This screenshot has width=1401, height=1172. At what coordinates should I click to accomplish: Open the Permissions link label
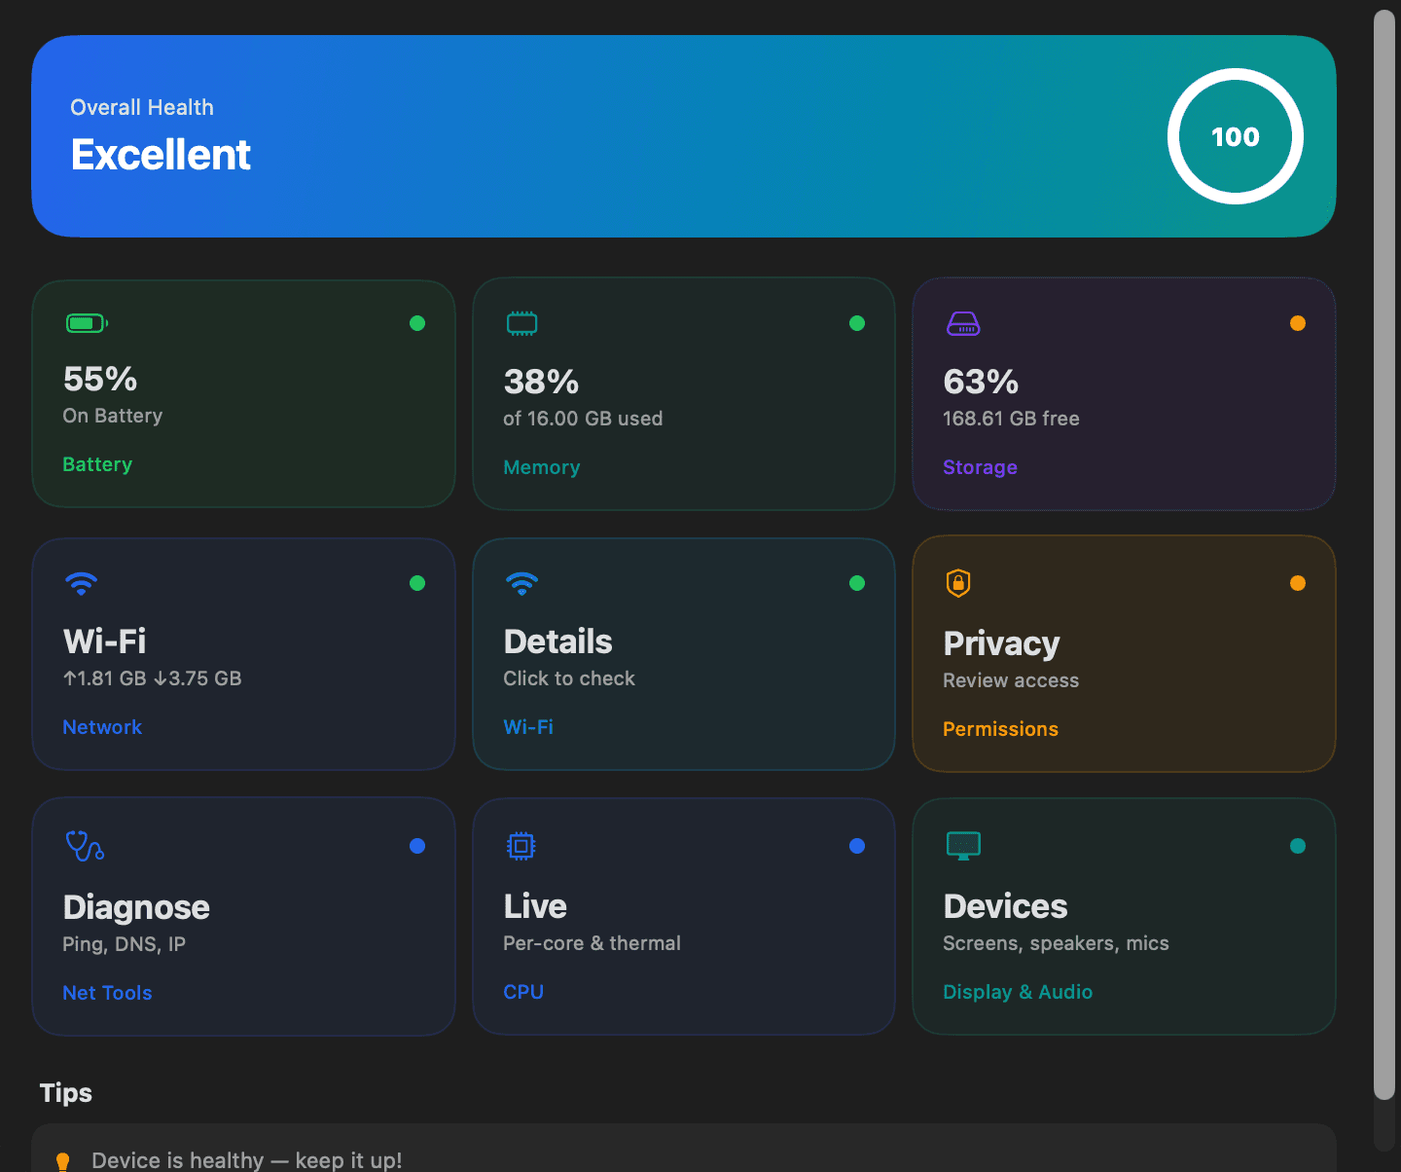coord(1000,729)
